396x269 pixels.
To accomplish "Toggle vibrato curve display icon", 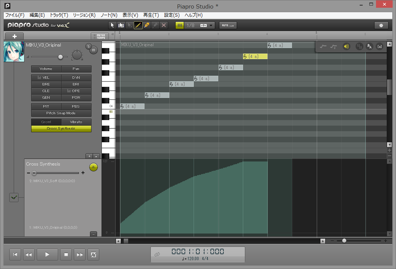I will click(x=333, y=47).
